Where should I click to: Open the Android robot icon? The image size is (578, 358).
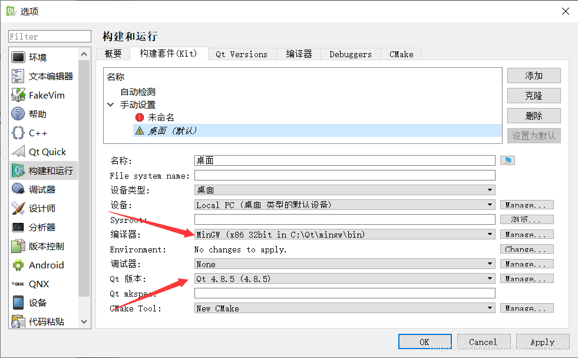tap(18, 265)
